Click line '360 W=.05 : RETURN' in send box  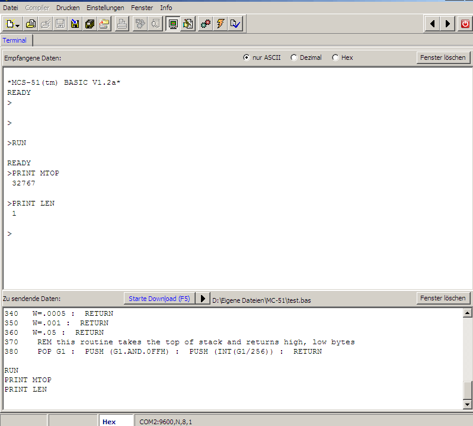54,332
